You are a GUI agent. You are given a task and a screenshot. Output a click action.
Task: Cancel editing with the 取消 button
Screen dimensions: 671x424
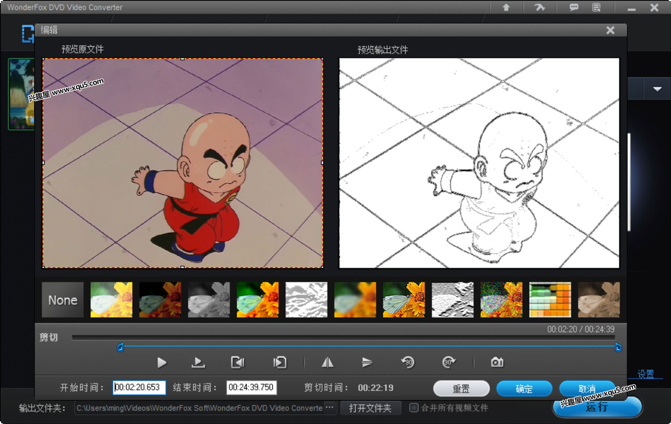point(587,388)
